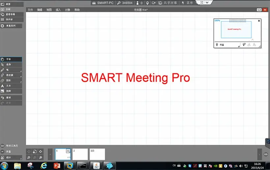Image resolution: width=270 pixels, height=170 pixels.
Task: Click the full-screen arrows icon on top tab
Action: click(x=202, y=2)
